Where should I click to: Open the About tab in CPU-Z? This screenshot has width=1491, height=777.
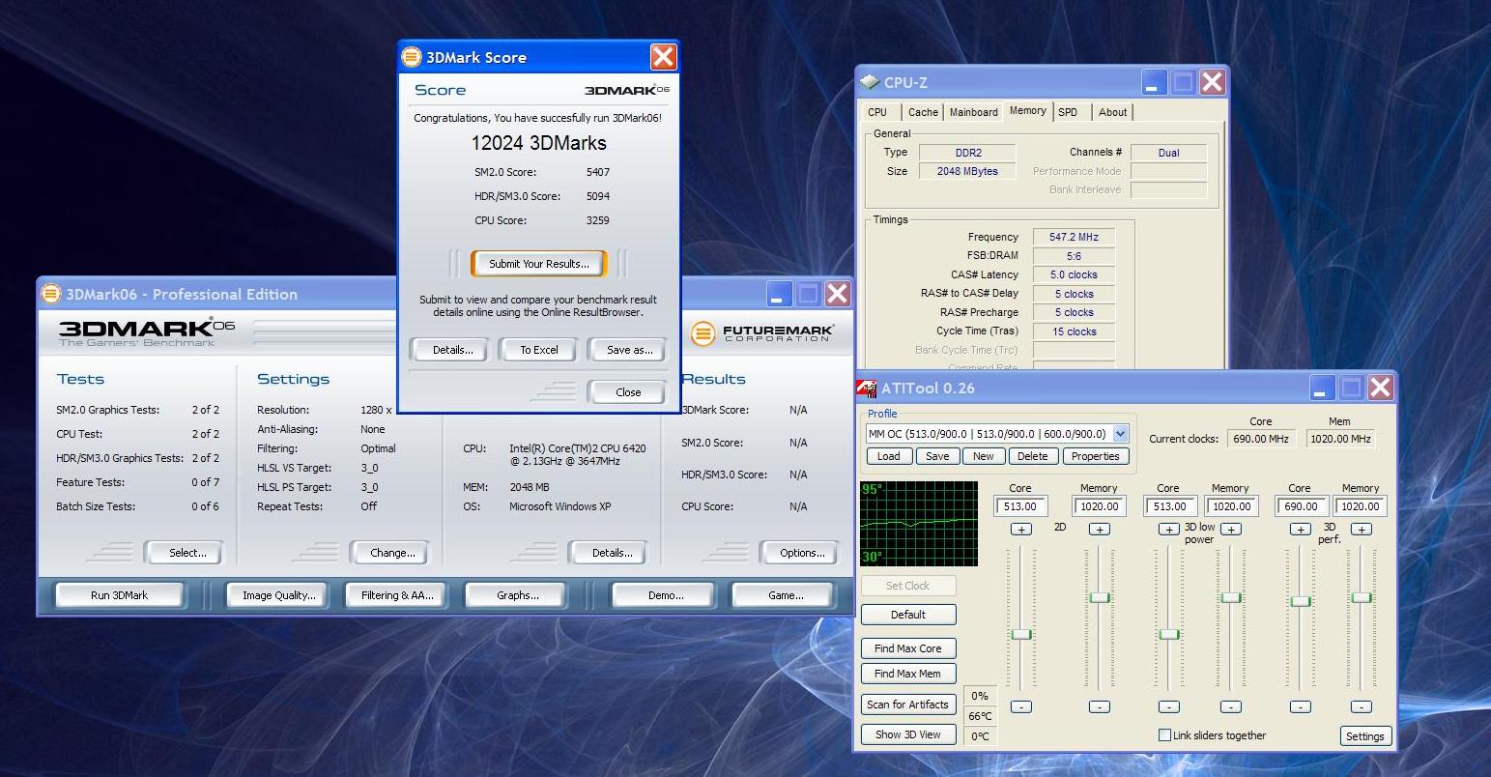coord(1112,112)
